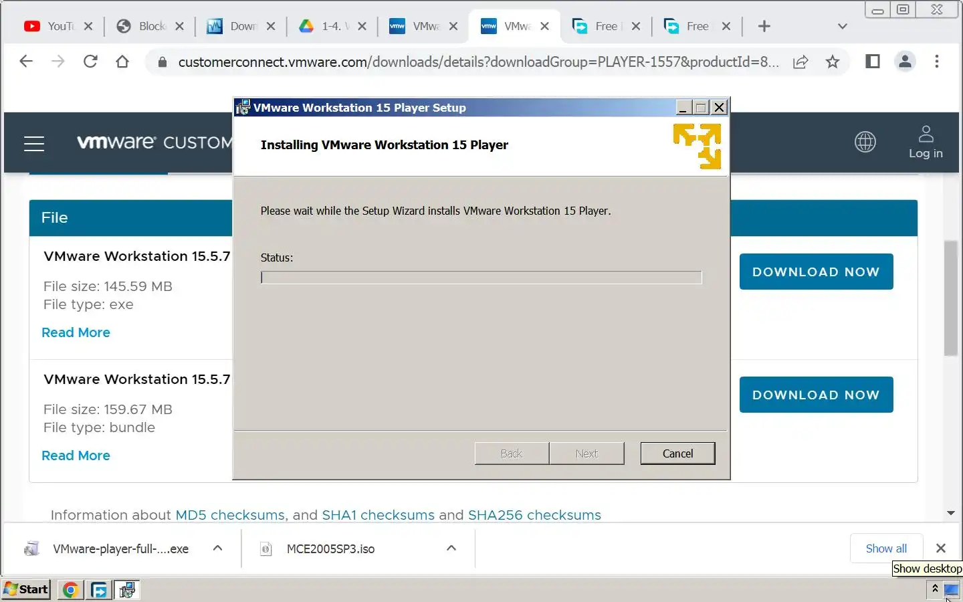Open the Windows Start menu
Screen dimensions: 963x602
tap(26, 589)
